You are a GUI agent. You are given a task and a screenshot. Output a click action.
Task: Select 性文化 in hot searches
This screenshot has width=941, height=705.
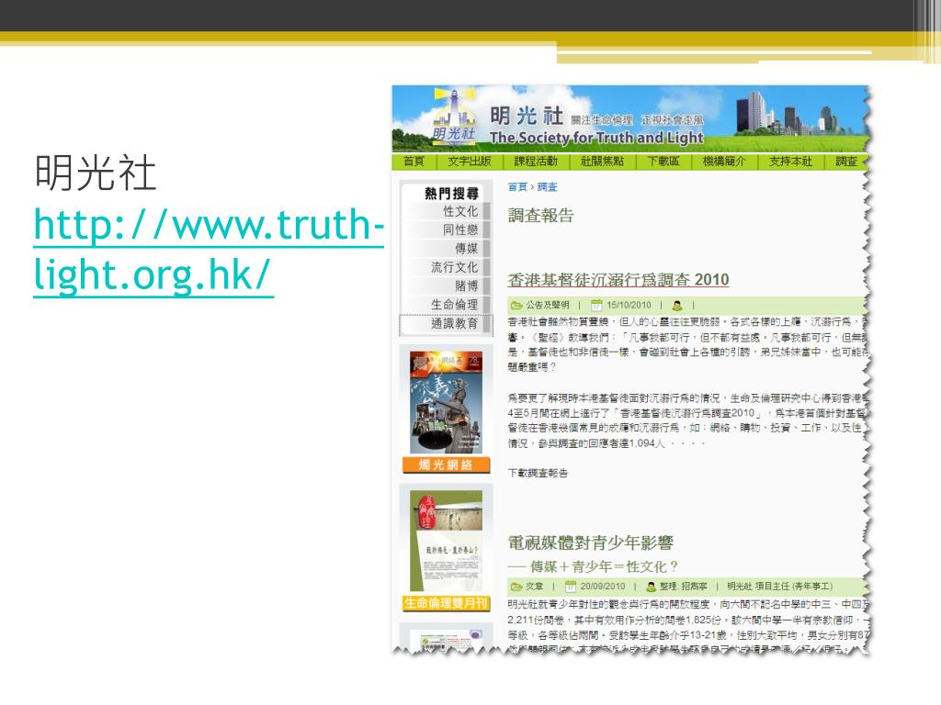pos(460,211)
